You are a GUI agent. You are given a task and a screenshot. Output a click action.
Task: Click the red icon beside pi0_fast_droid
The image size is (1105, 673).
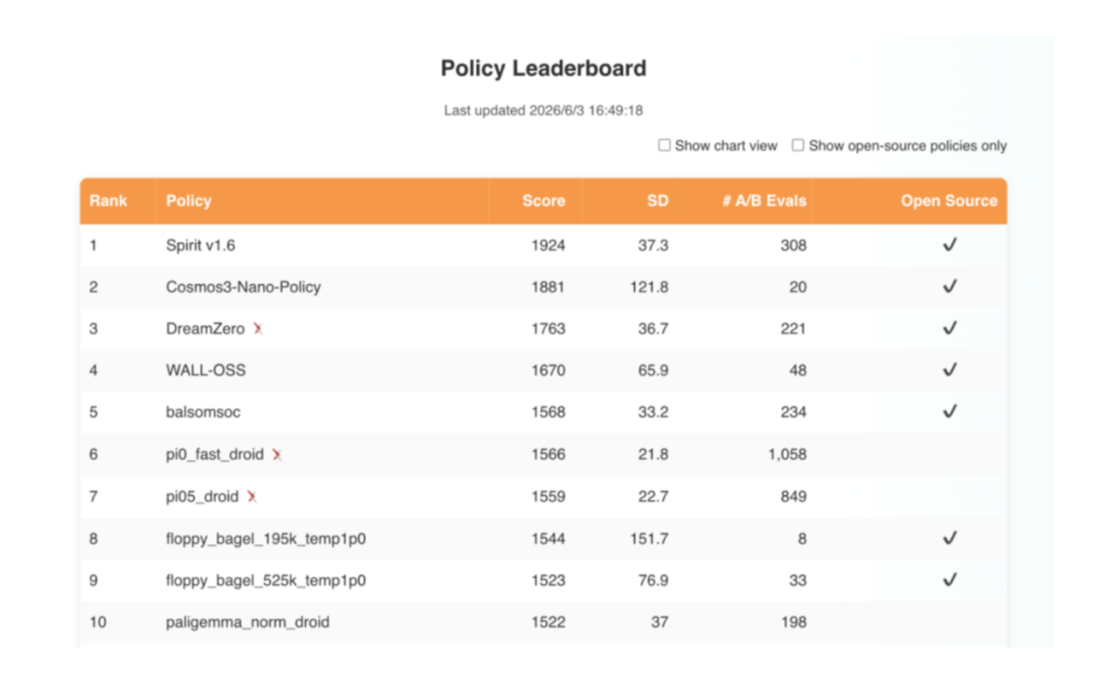click(x=277, y=454)
